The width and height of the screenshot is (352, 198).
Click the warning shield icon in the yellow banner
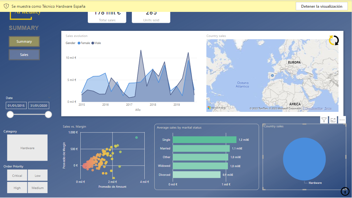pos(6,6)
